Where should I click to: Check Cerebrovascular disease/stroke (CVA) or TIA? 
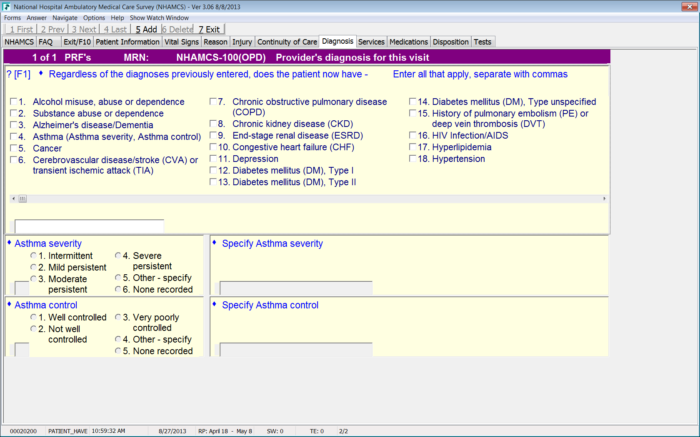pyautogui.click(x=14, y=160)
